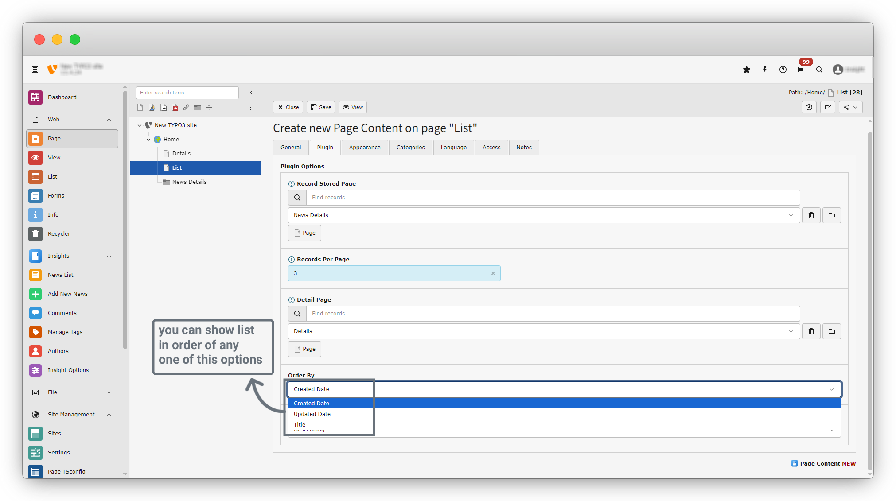Collapse the Insights module group

[x=109, y=256]
